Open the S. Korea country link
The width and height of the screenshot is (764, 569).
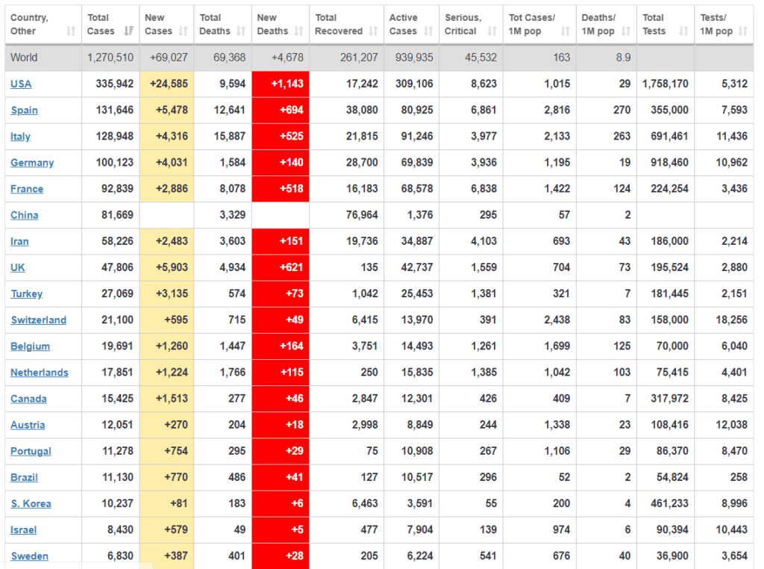click(31, 504)
